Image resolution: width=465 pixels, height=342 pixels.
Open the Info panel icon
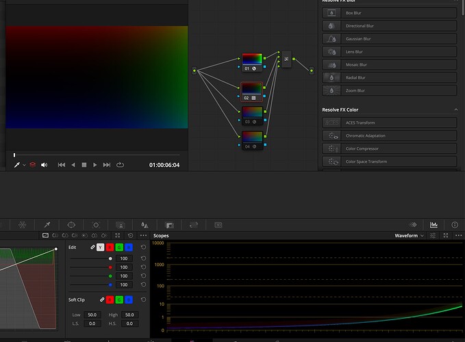point(454,224)
